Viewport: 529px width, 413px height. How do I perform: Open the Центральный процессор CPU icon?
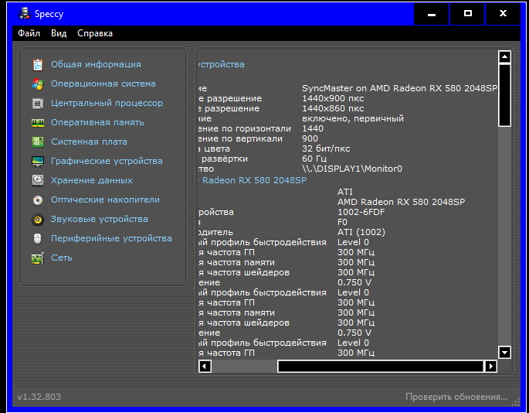point(38,104)
